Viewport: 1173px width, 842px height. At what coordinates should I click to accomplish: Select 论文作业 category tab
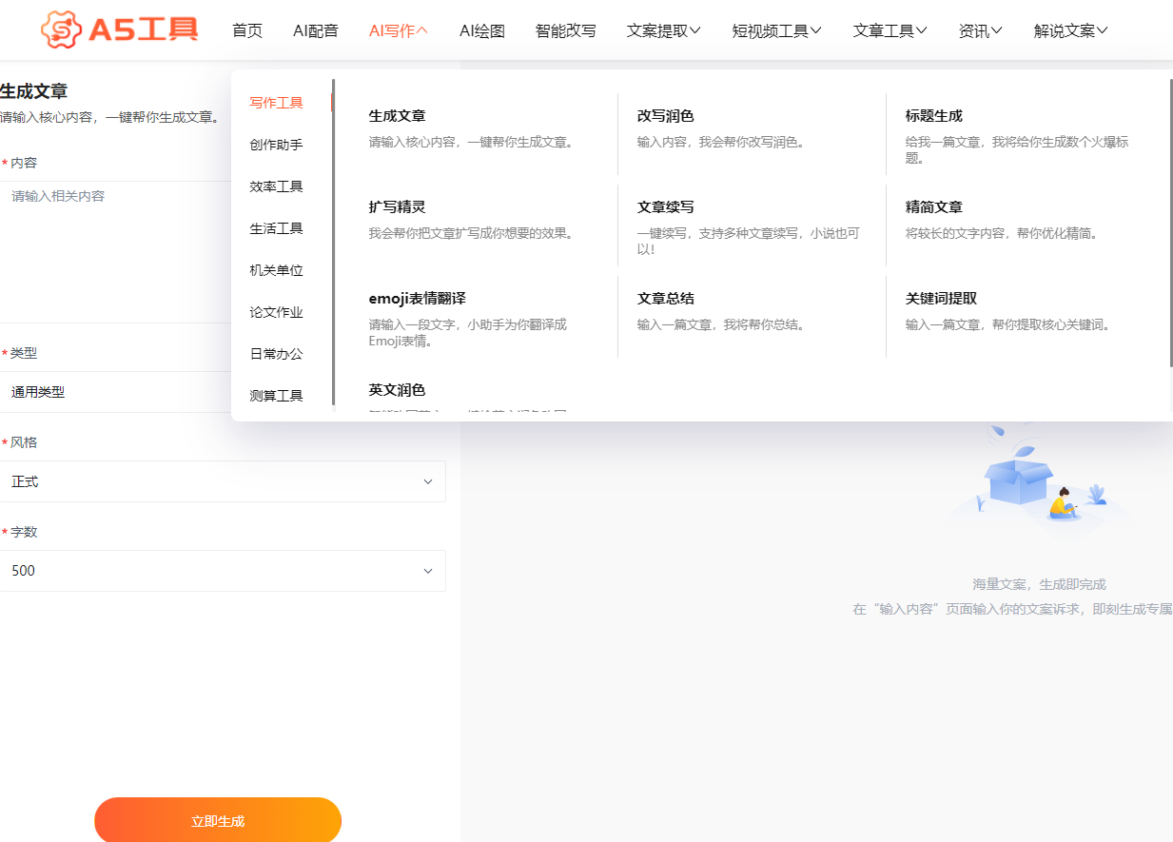277,312
